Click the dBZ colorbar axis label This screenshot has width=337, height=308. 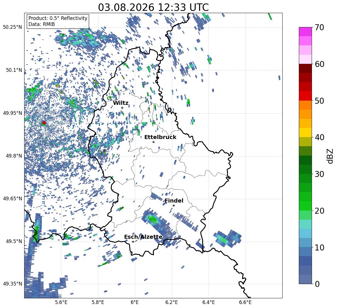tap(330, 156)
